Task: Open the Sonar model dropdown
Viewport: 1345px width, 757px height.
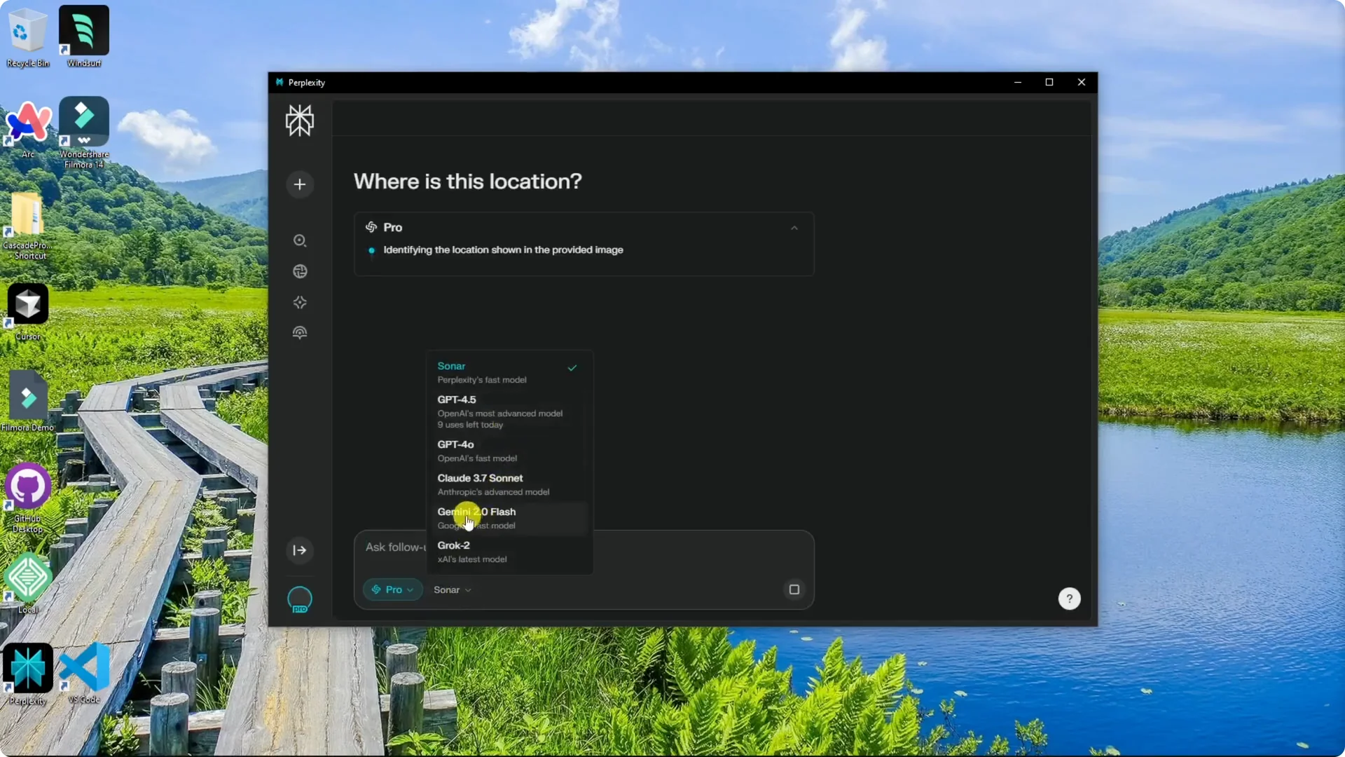Action: click(x=452, y=589)
